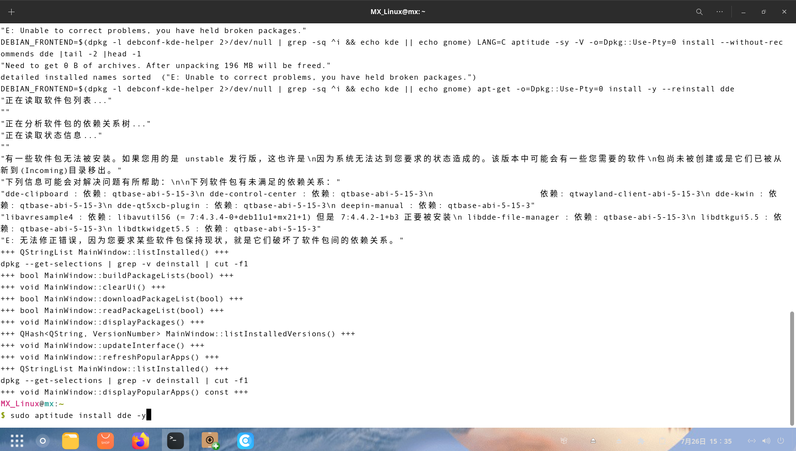Screen dimensions: 796x451
Task: Launch Firefox from the dock
Action: pyautogui.click(x=141, y=441)
